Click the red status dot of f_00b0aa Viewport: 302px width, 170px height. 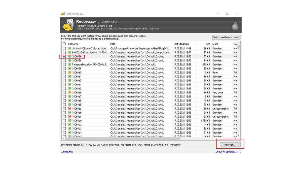click(x=70, y=109)
